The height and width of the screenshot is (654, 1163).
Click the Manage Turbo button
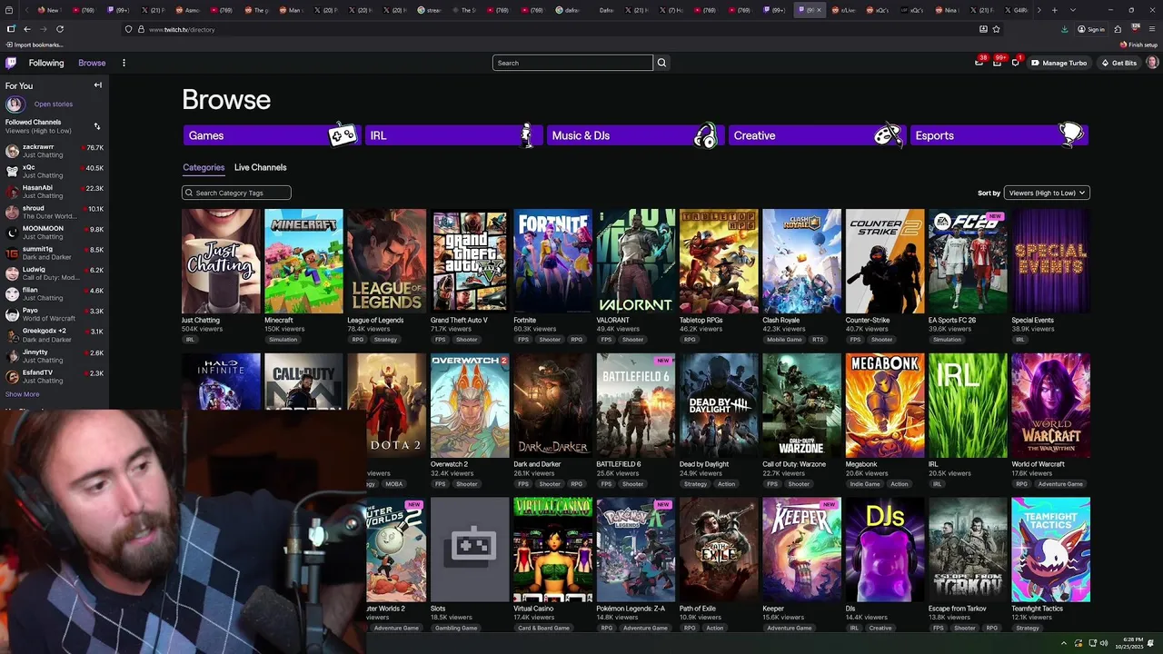click(x=1059, y=63)
